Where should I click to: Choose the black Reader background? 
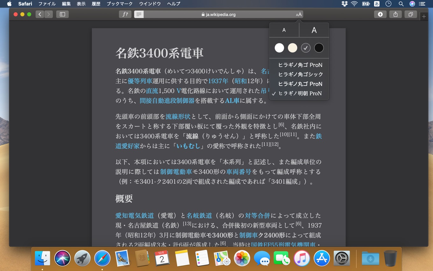[319, 48]
